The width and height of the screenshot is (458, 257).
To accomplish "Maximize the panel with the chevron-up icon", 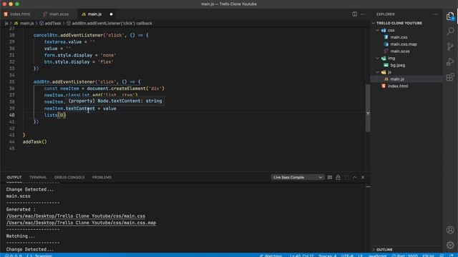I will tap(355, 177).
